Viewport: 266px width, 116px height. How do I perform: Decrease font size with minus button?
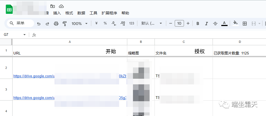171,23
